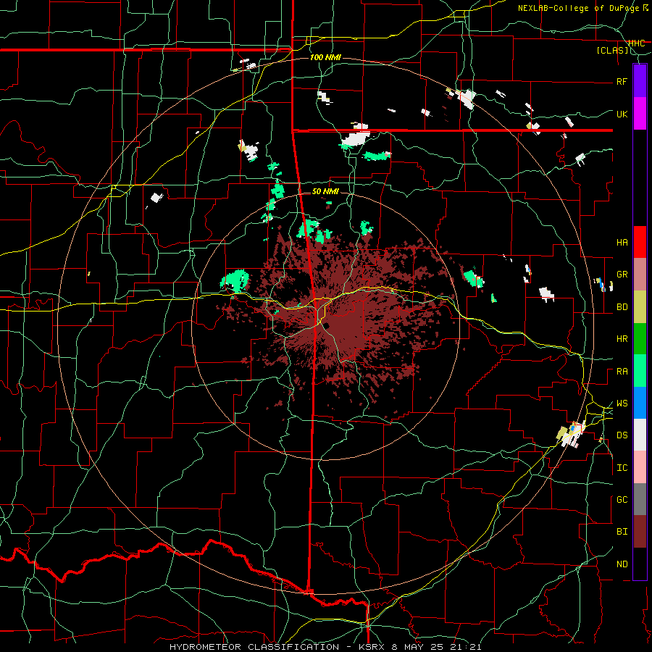Click the "RA" legend label
The height and width of the screenshot is (652, 652).
[x=622, y=372]
